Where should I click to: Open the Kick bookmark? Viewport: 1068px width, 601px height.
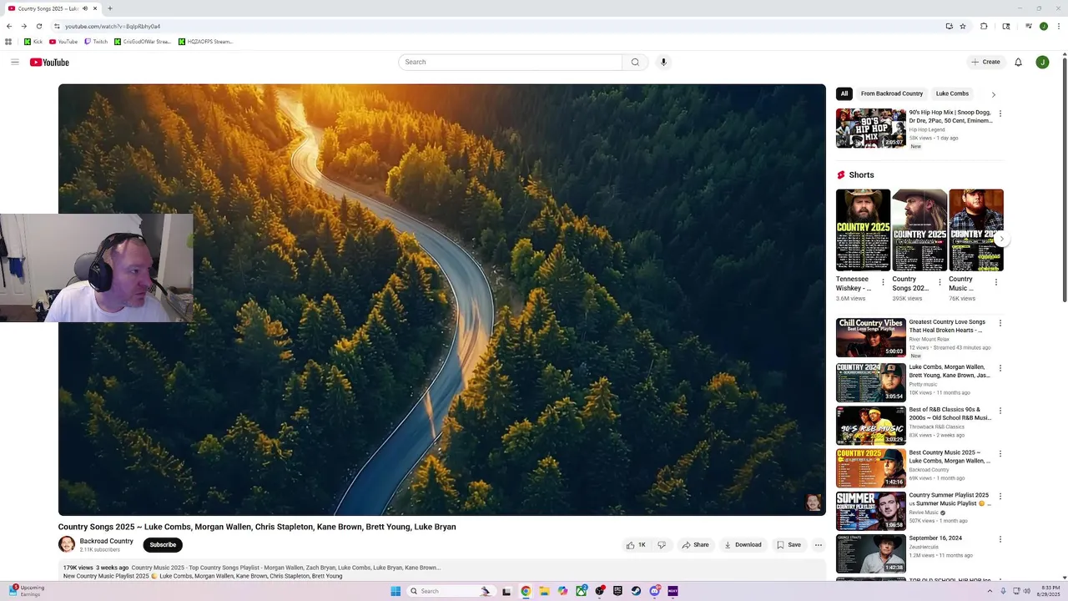coord(33,42)
